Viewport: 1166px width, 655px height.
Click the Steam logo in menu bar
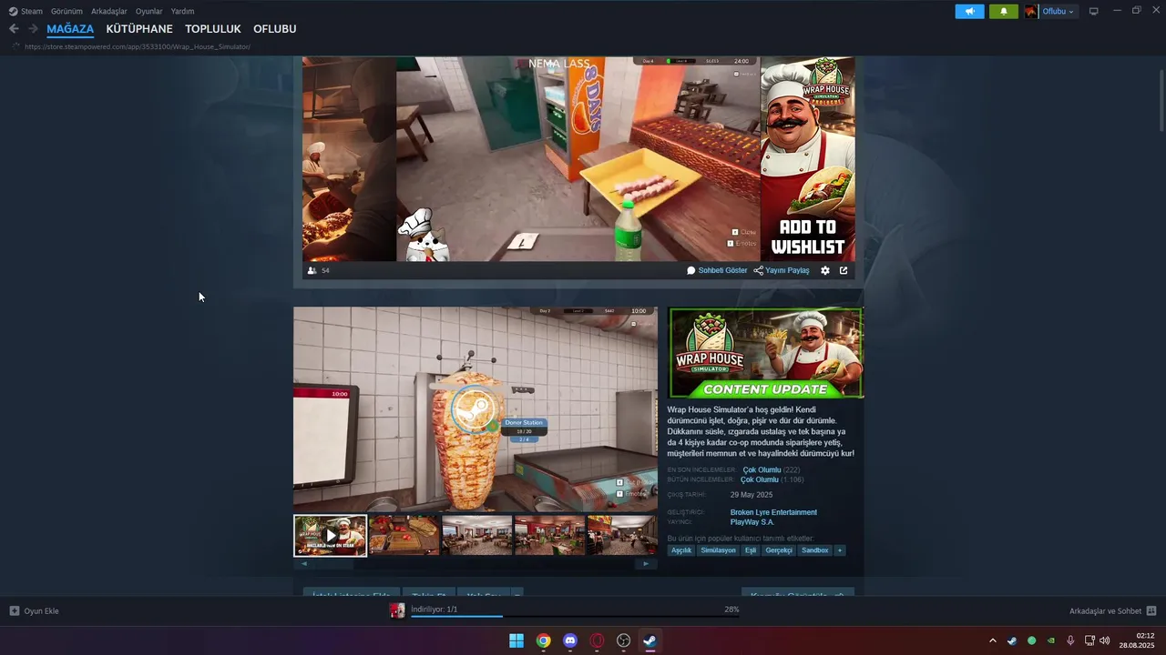tap(13, 11)
